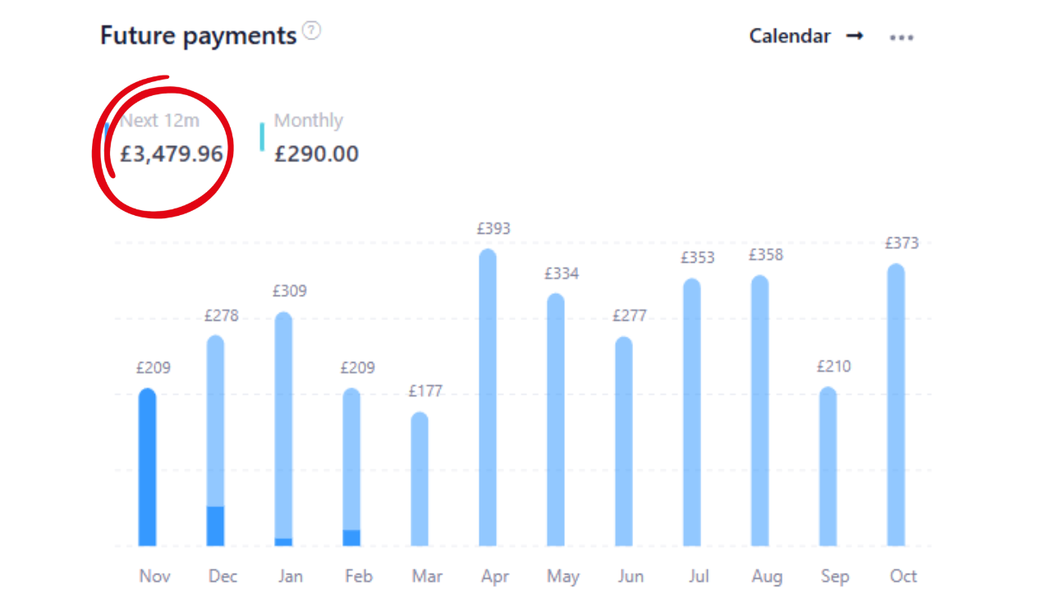The image size is (1051, 591).
Task: Select the October £373 bar
Action: click(x=896, y=405)
